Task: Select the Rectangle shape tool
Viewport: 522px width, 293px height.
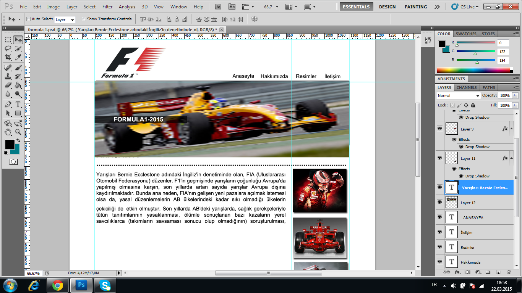Action: pyautogui.click(x=18, y=113)
